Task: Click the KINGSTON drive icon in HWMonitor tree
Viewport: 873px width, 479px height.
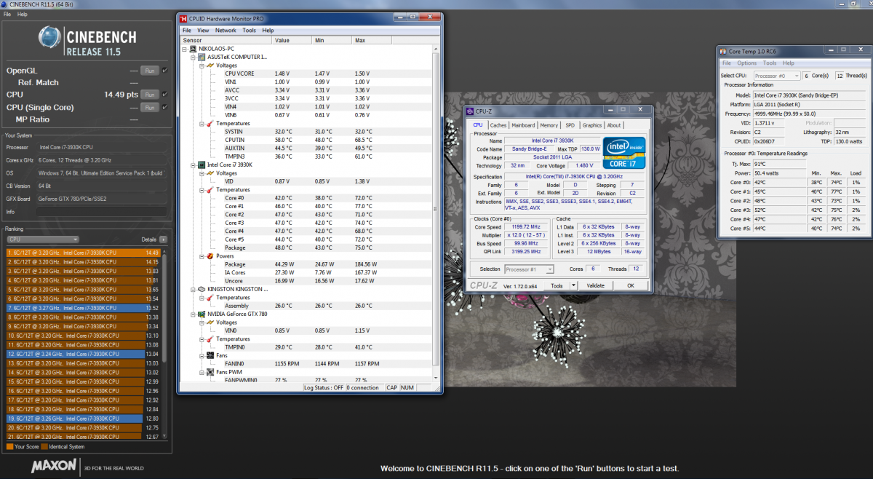Action: coord(202,289)
